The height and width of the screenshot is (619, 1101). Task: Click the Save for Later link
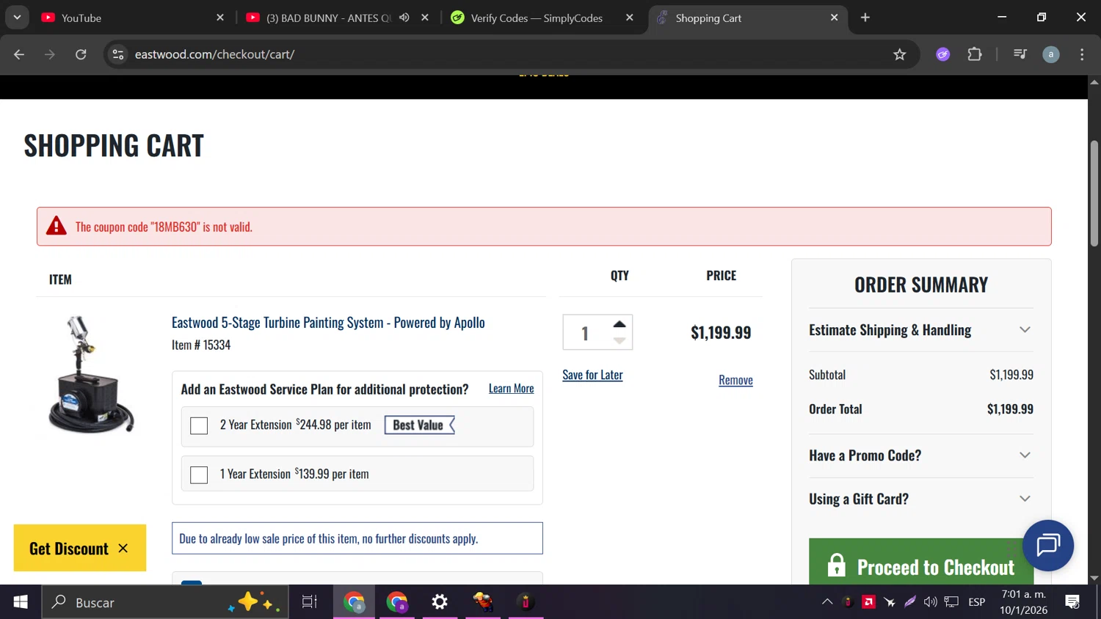592,375
